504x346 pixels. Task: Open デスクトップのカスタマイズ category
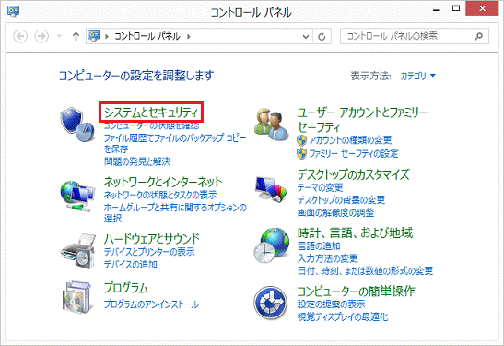tap(353, 174)
